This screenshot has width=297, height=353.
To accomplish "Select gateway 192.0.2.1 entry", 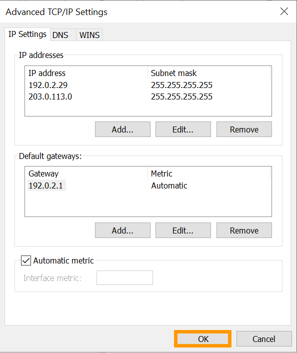I will coord(46,185).
